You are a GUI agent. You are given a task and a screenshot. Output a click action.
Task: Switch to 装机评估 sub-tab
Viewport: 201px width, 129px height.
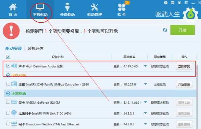pyautogui.click(x=36, y=48)
